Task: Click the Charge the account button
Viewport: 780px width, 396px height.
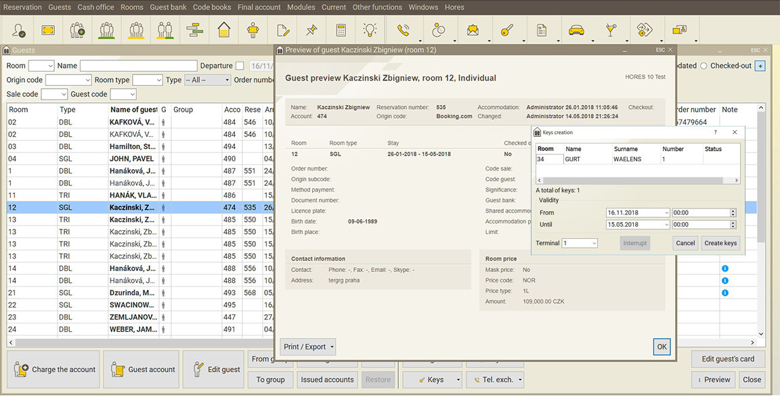Action: (54, 370)
